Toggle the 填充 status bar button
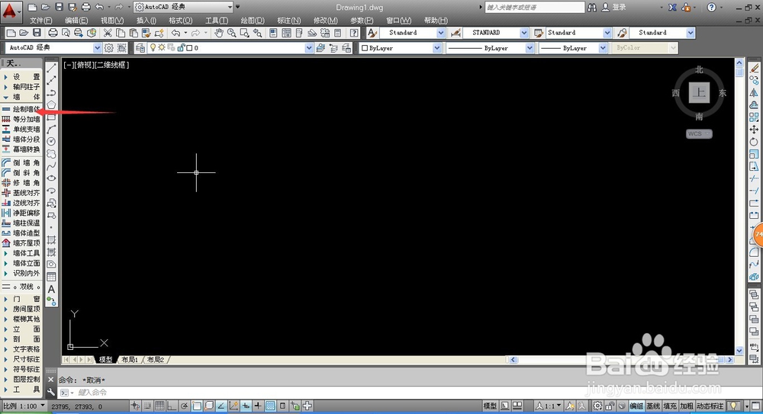The height and width of the screenshot is (414, 763). (670, 406)
